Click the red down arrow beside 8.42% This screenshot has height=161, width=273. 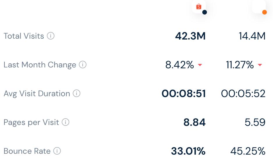click(x=200, y=65)
